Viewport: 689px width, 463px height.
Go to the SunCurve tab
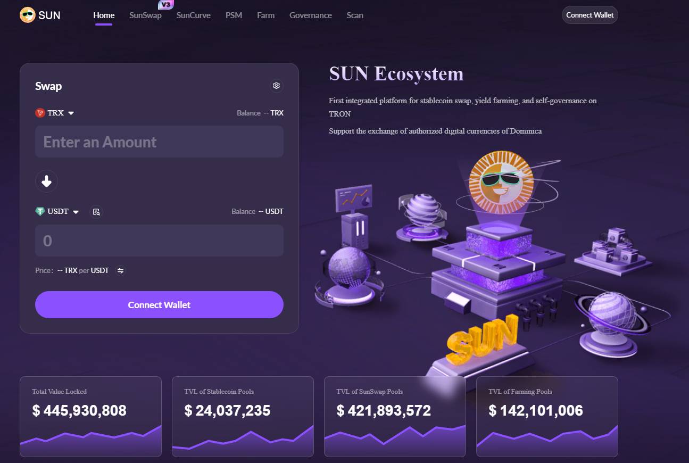click(194, 15)
